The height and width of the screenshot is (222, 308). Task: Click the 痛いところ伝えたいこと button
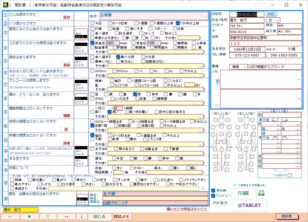(187, 209)
